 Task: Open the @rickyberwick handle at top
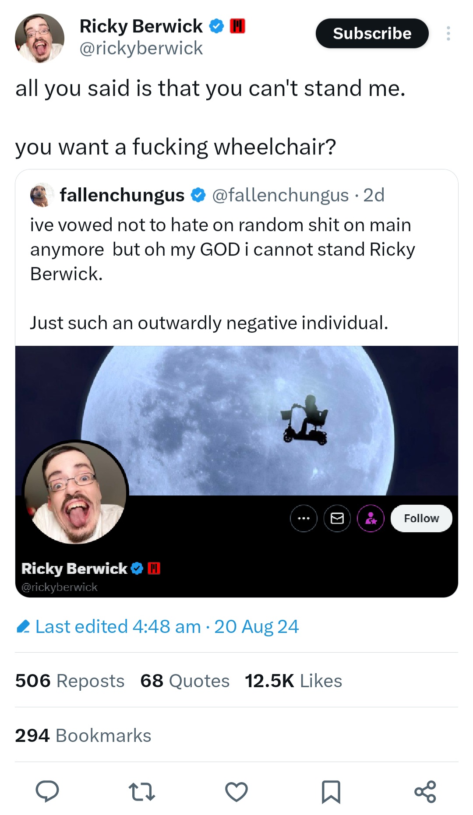coord(141,49)
